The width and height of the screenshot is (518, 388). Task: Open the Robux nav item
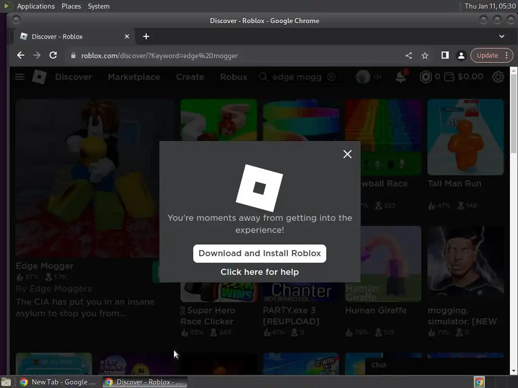pyautogui.click(x=234, y=77)
